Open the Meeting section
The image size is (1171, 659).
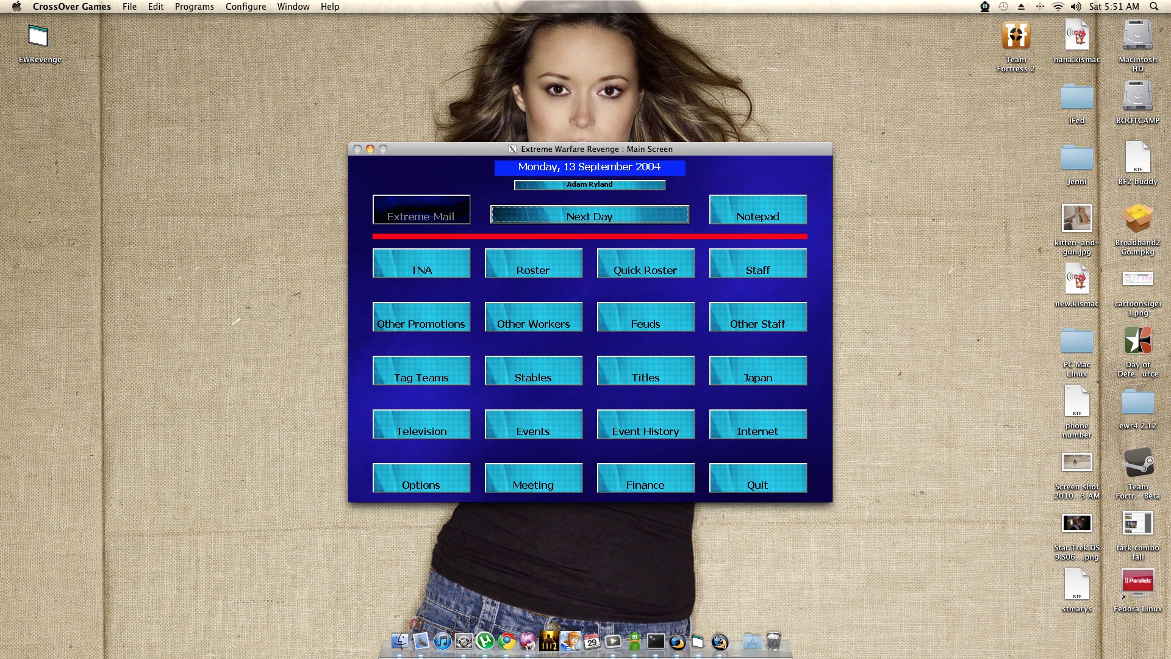[533, 484]
